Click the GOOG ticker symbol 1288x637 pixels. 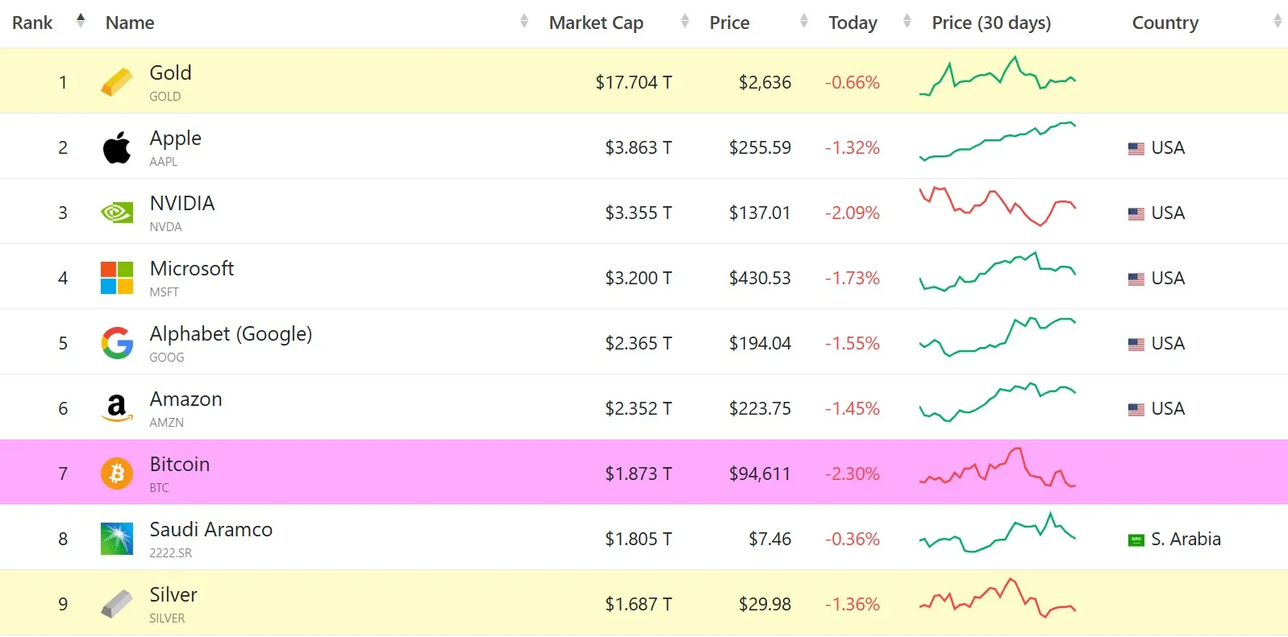coord(167,358)
